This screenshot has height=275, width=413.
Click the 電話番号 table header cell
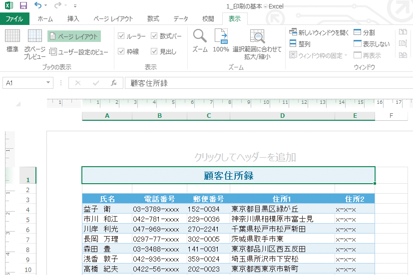pyautogui.click(x=159, y=199)
